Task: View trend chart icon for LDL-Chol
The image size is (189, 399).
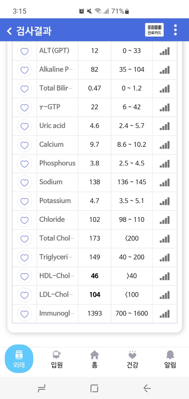Action: [164, 295]
